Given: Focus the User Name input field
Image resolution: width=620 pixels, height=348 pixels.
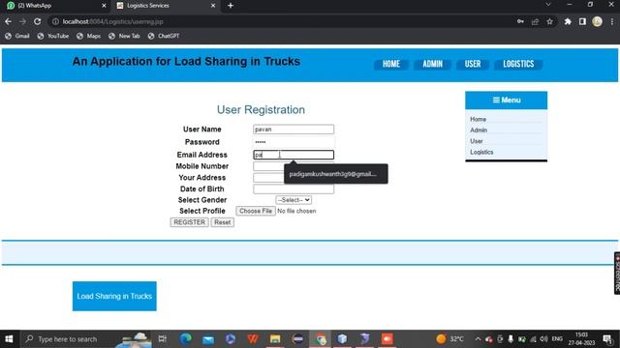Looking at the screenshot, I should coord(294,130).
